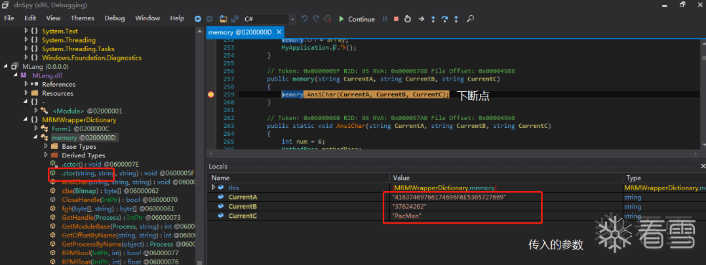Image resolution: width=706 pixels, height=265 pixels.
Task: Open the File menu
Action: [9, 18]
